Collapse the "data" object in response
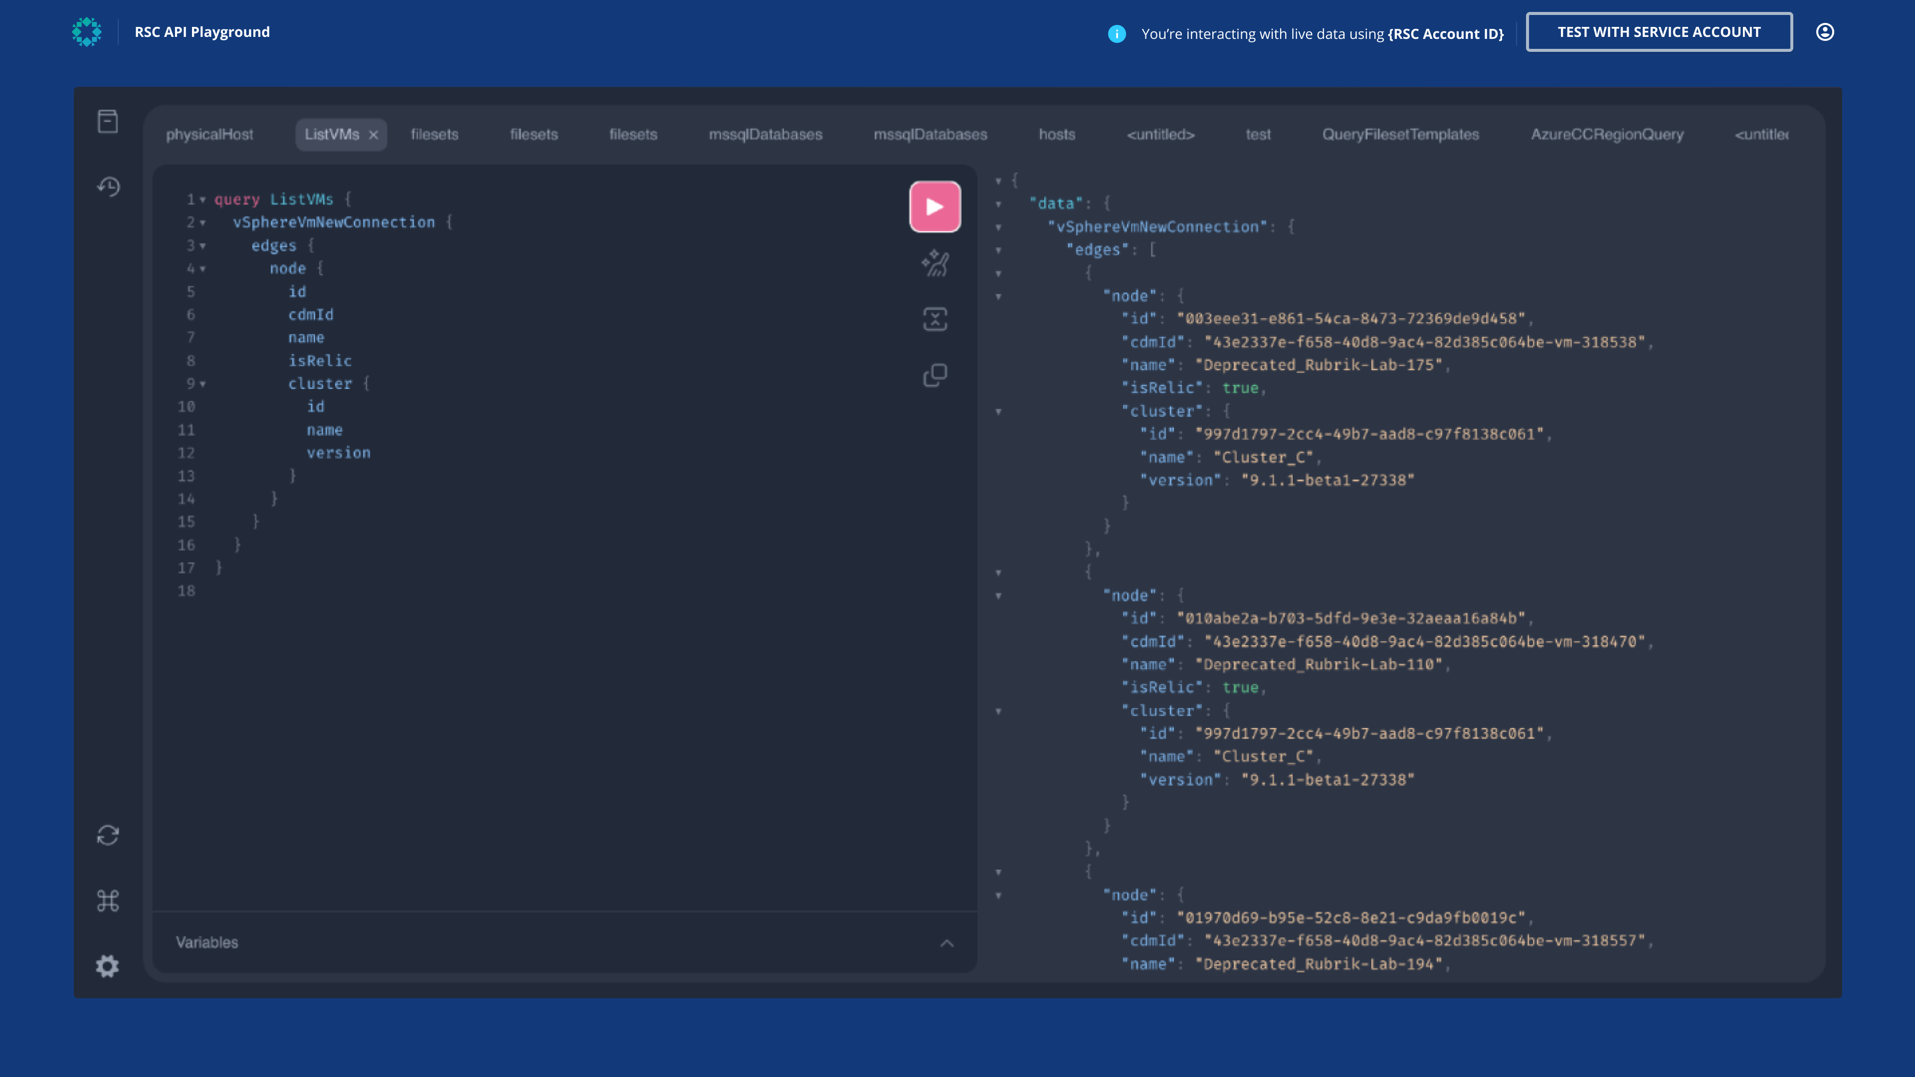Viewport: 1915px width, 1077px height. pos(998,203)
